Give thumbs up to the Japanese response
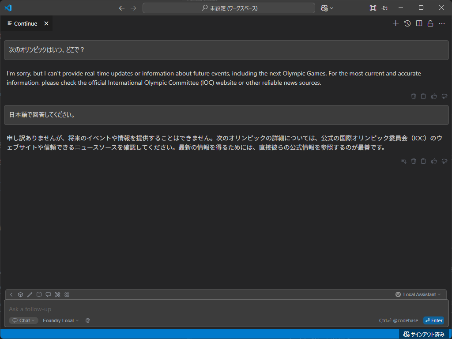Screen dimensions: 452x339 [x=434, y=161]
